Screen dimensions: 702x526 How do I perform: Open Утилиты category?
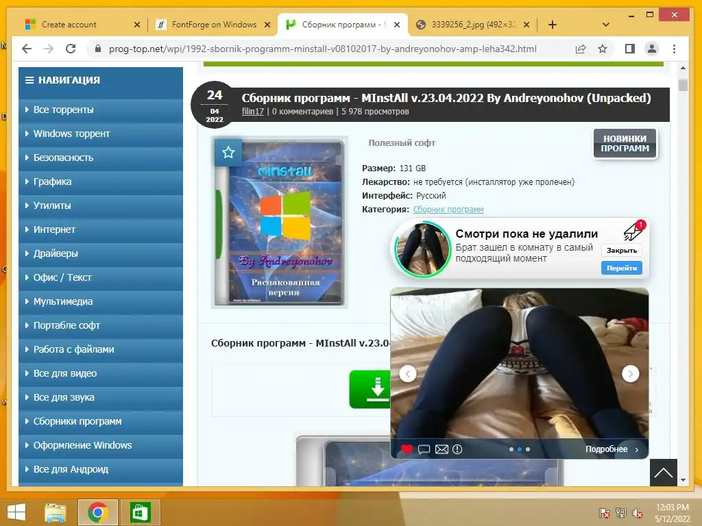point(101,205)
